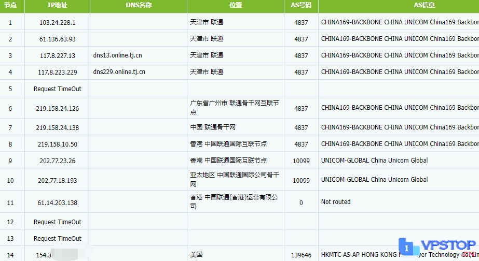
Task: Click location 香港 中国联通国际互联节点 in node 8 row
Action: pos(228,143)
